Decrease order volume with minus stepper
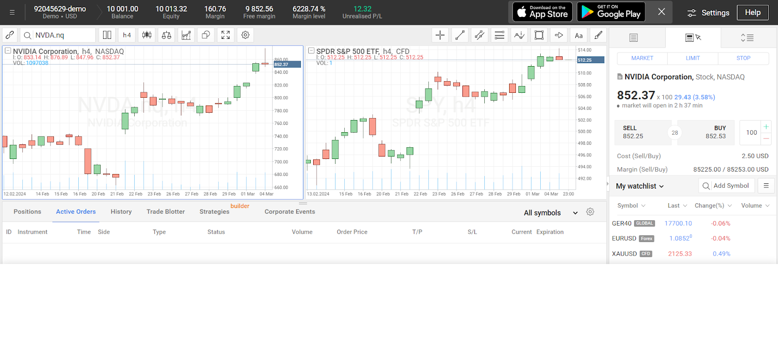778x350 pixels. point(766,139)
